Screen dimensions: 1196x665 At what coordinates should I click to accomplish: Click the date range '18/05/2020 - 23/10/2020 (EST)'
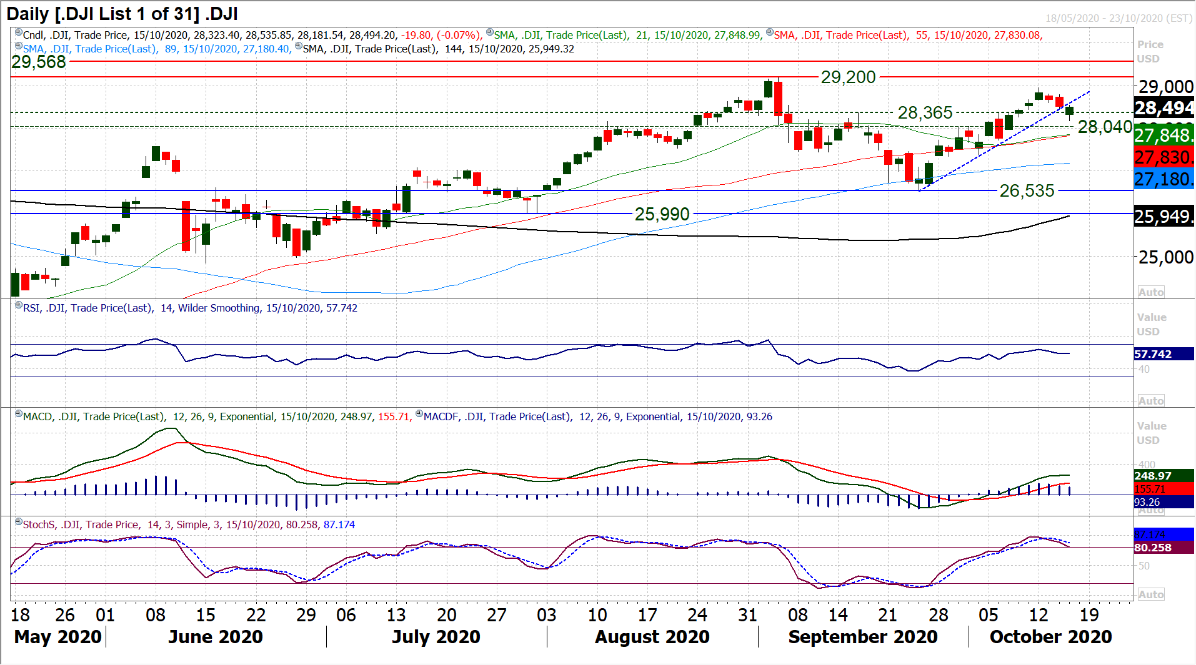tap(1119, 18)
